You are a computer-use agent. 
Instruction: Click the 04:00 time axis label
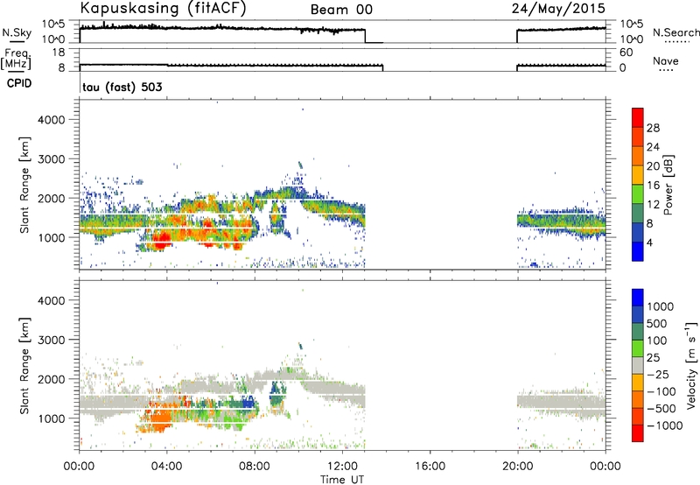coord(167,467)
